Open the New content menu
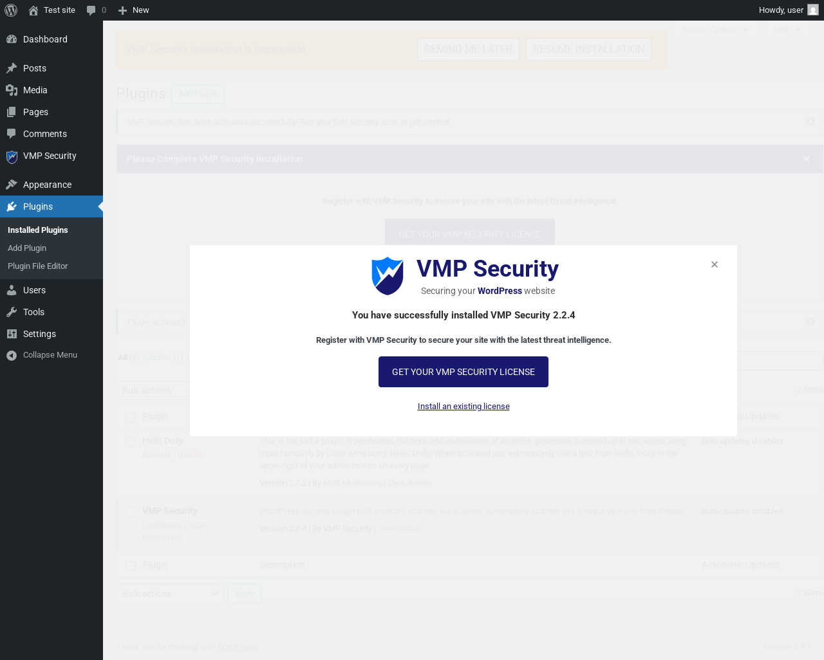 pos(134,10)
